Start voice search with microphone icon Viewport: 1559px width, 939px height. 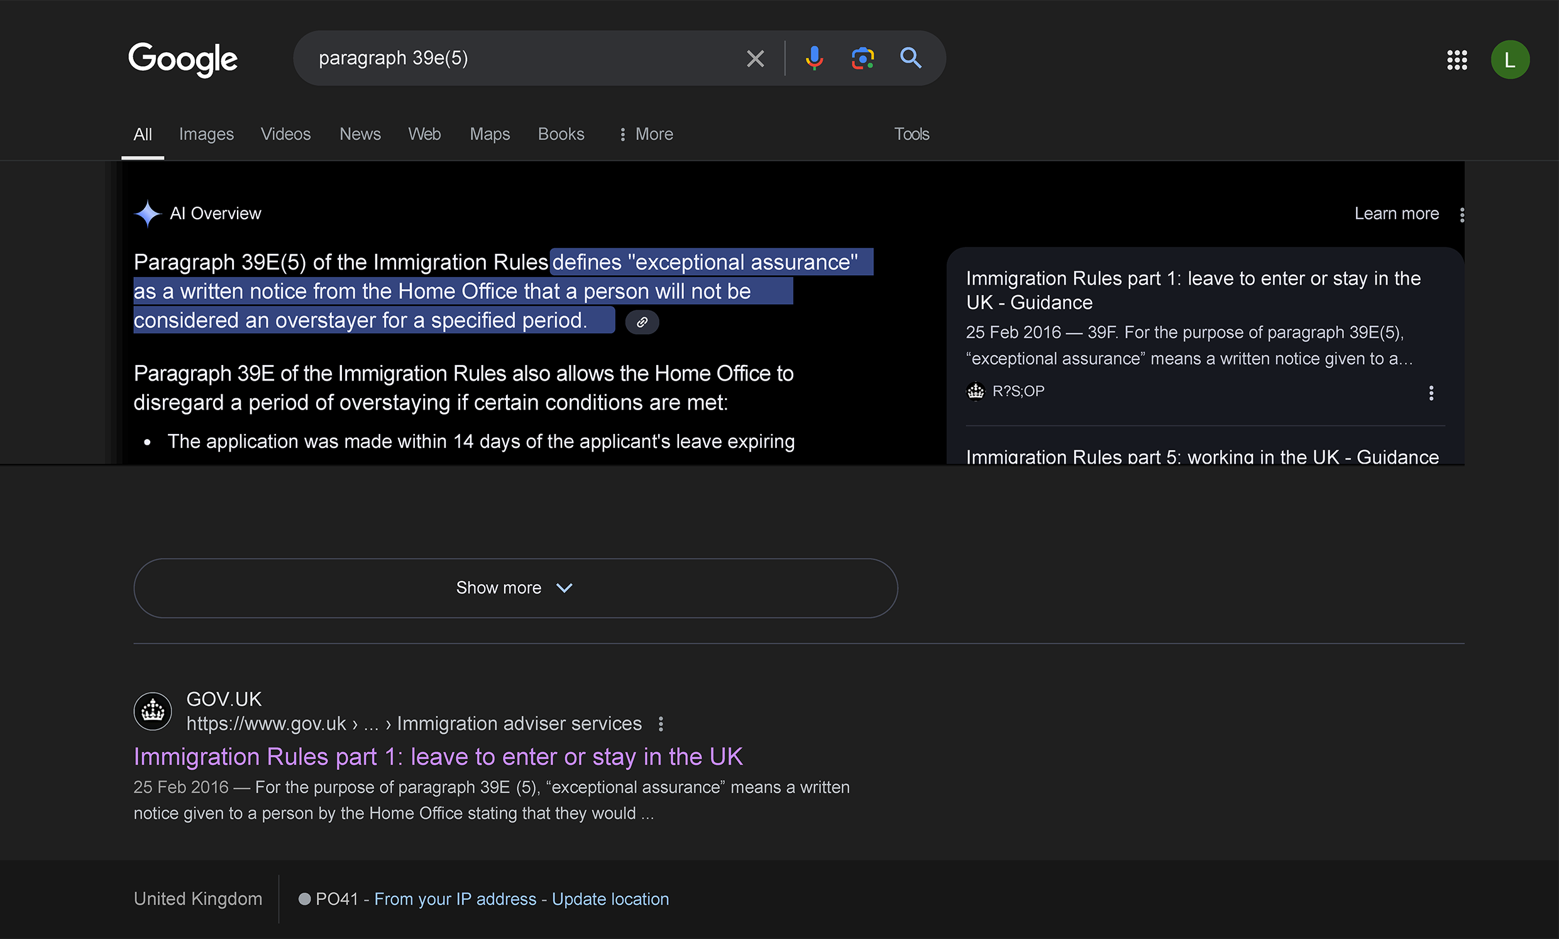(813, 58)
